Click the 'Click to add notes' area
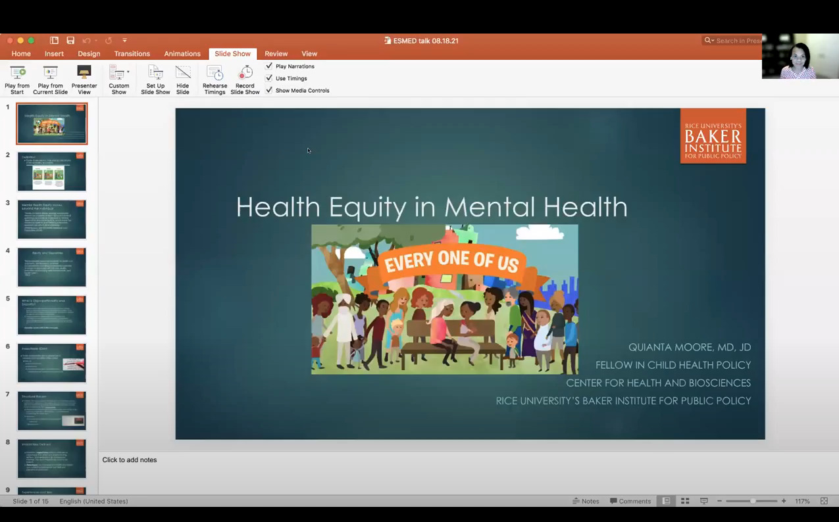The height and width of the screenshot is (522, 839). click(x=130, y=460)
